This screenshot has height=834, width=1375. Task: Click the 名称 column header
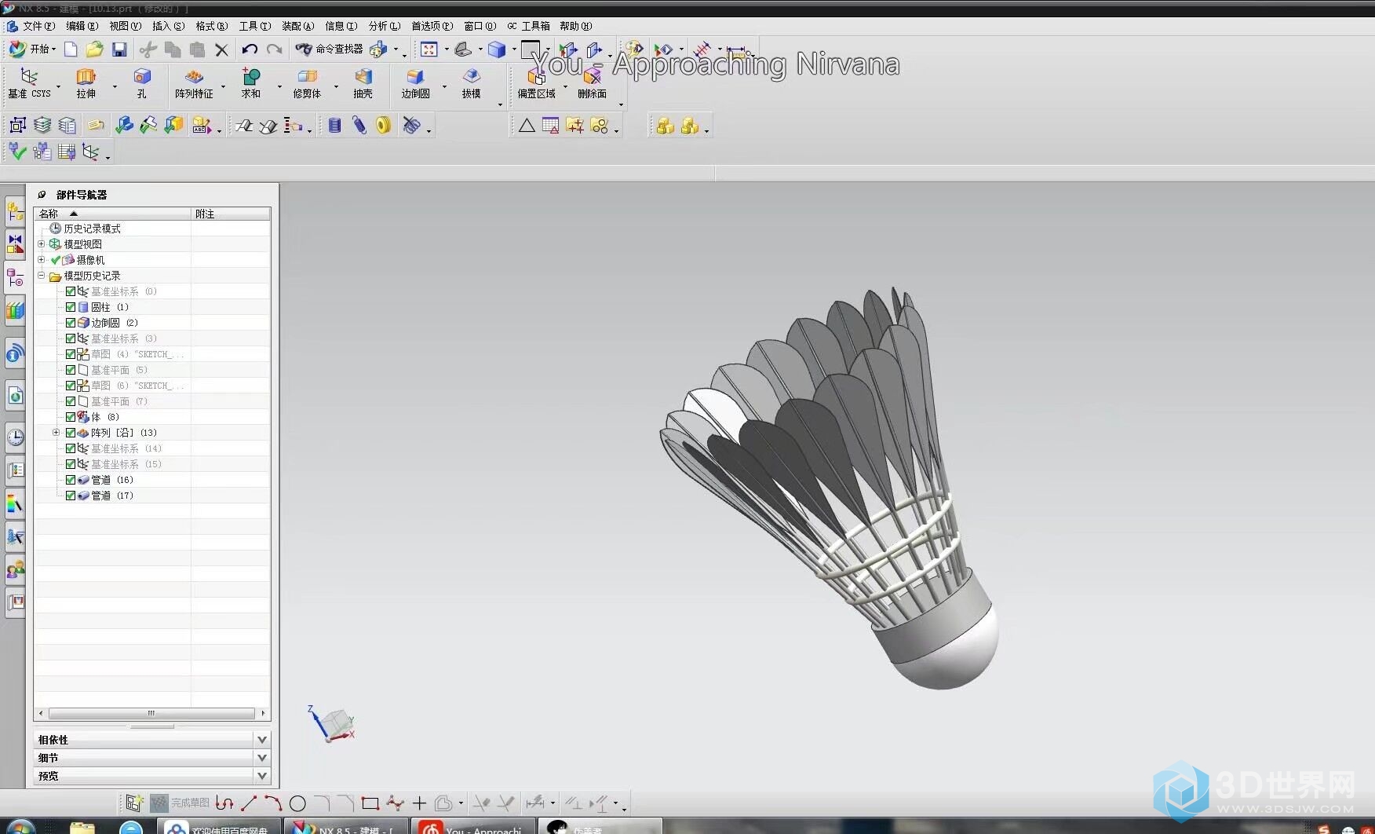[x=113, y=214]
